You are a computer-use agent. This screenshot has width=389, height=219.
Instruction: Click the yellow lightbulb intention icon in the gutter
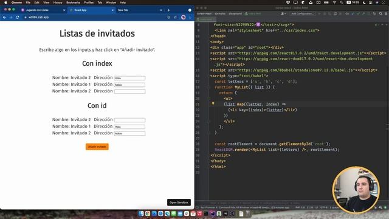tap(213, 104)
